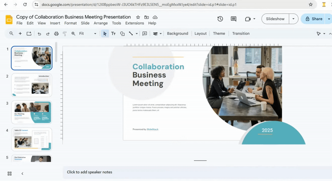Expand the Slideshow options arrow
Image resolution: width=332 pixels, height=181 pixels.
(x=294, y=19)
